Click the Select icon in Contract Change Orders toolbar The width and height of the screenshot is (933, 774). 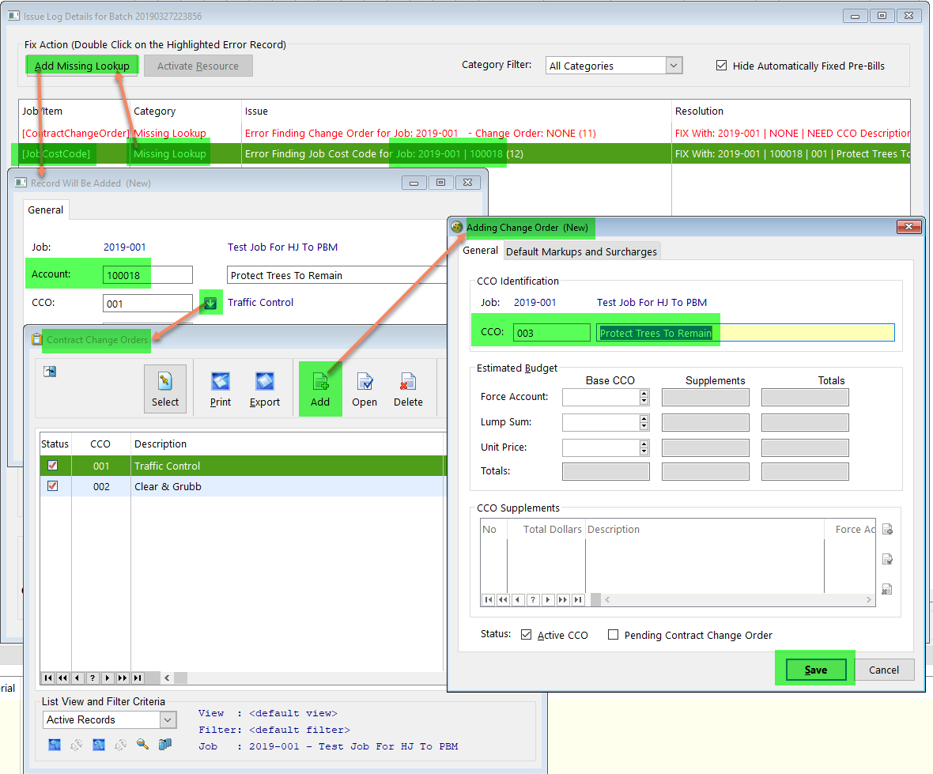[164, 388]
